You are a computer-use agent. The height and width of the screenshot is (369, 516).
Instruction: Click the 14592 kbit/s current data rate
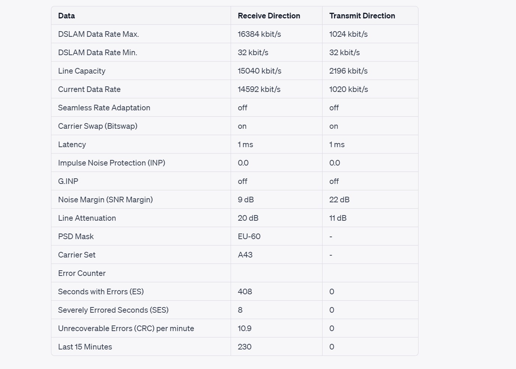(259, 89)
